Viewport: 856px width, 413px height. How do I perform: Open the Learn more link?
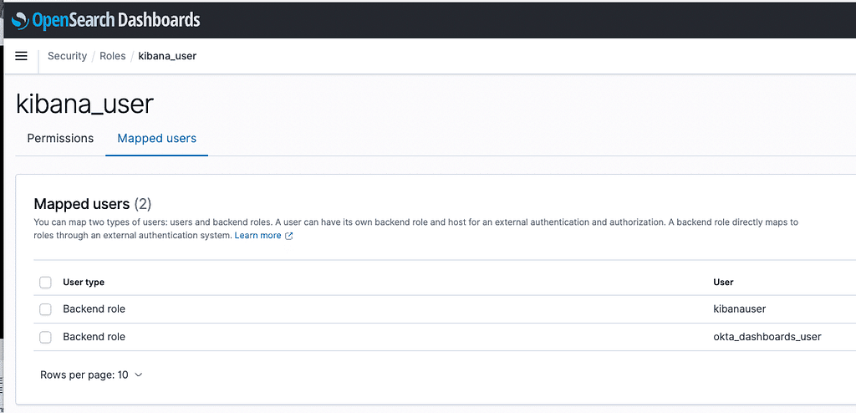(x=257, y=236)
